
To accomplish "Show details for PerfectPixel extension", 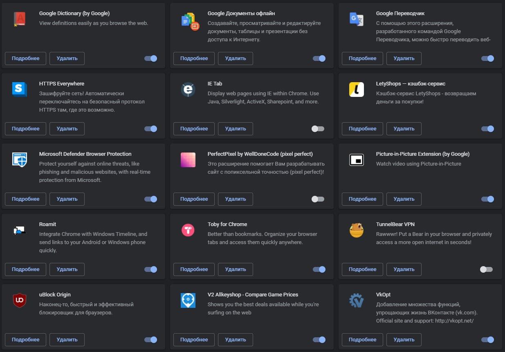I will (194, 199).
